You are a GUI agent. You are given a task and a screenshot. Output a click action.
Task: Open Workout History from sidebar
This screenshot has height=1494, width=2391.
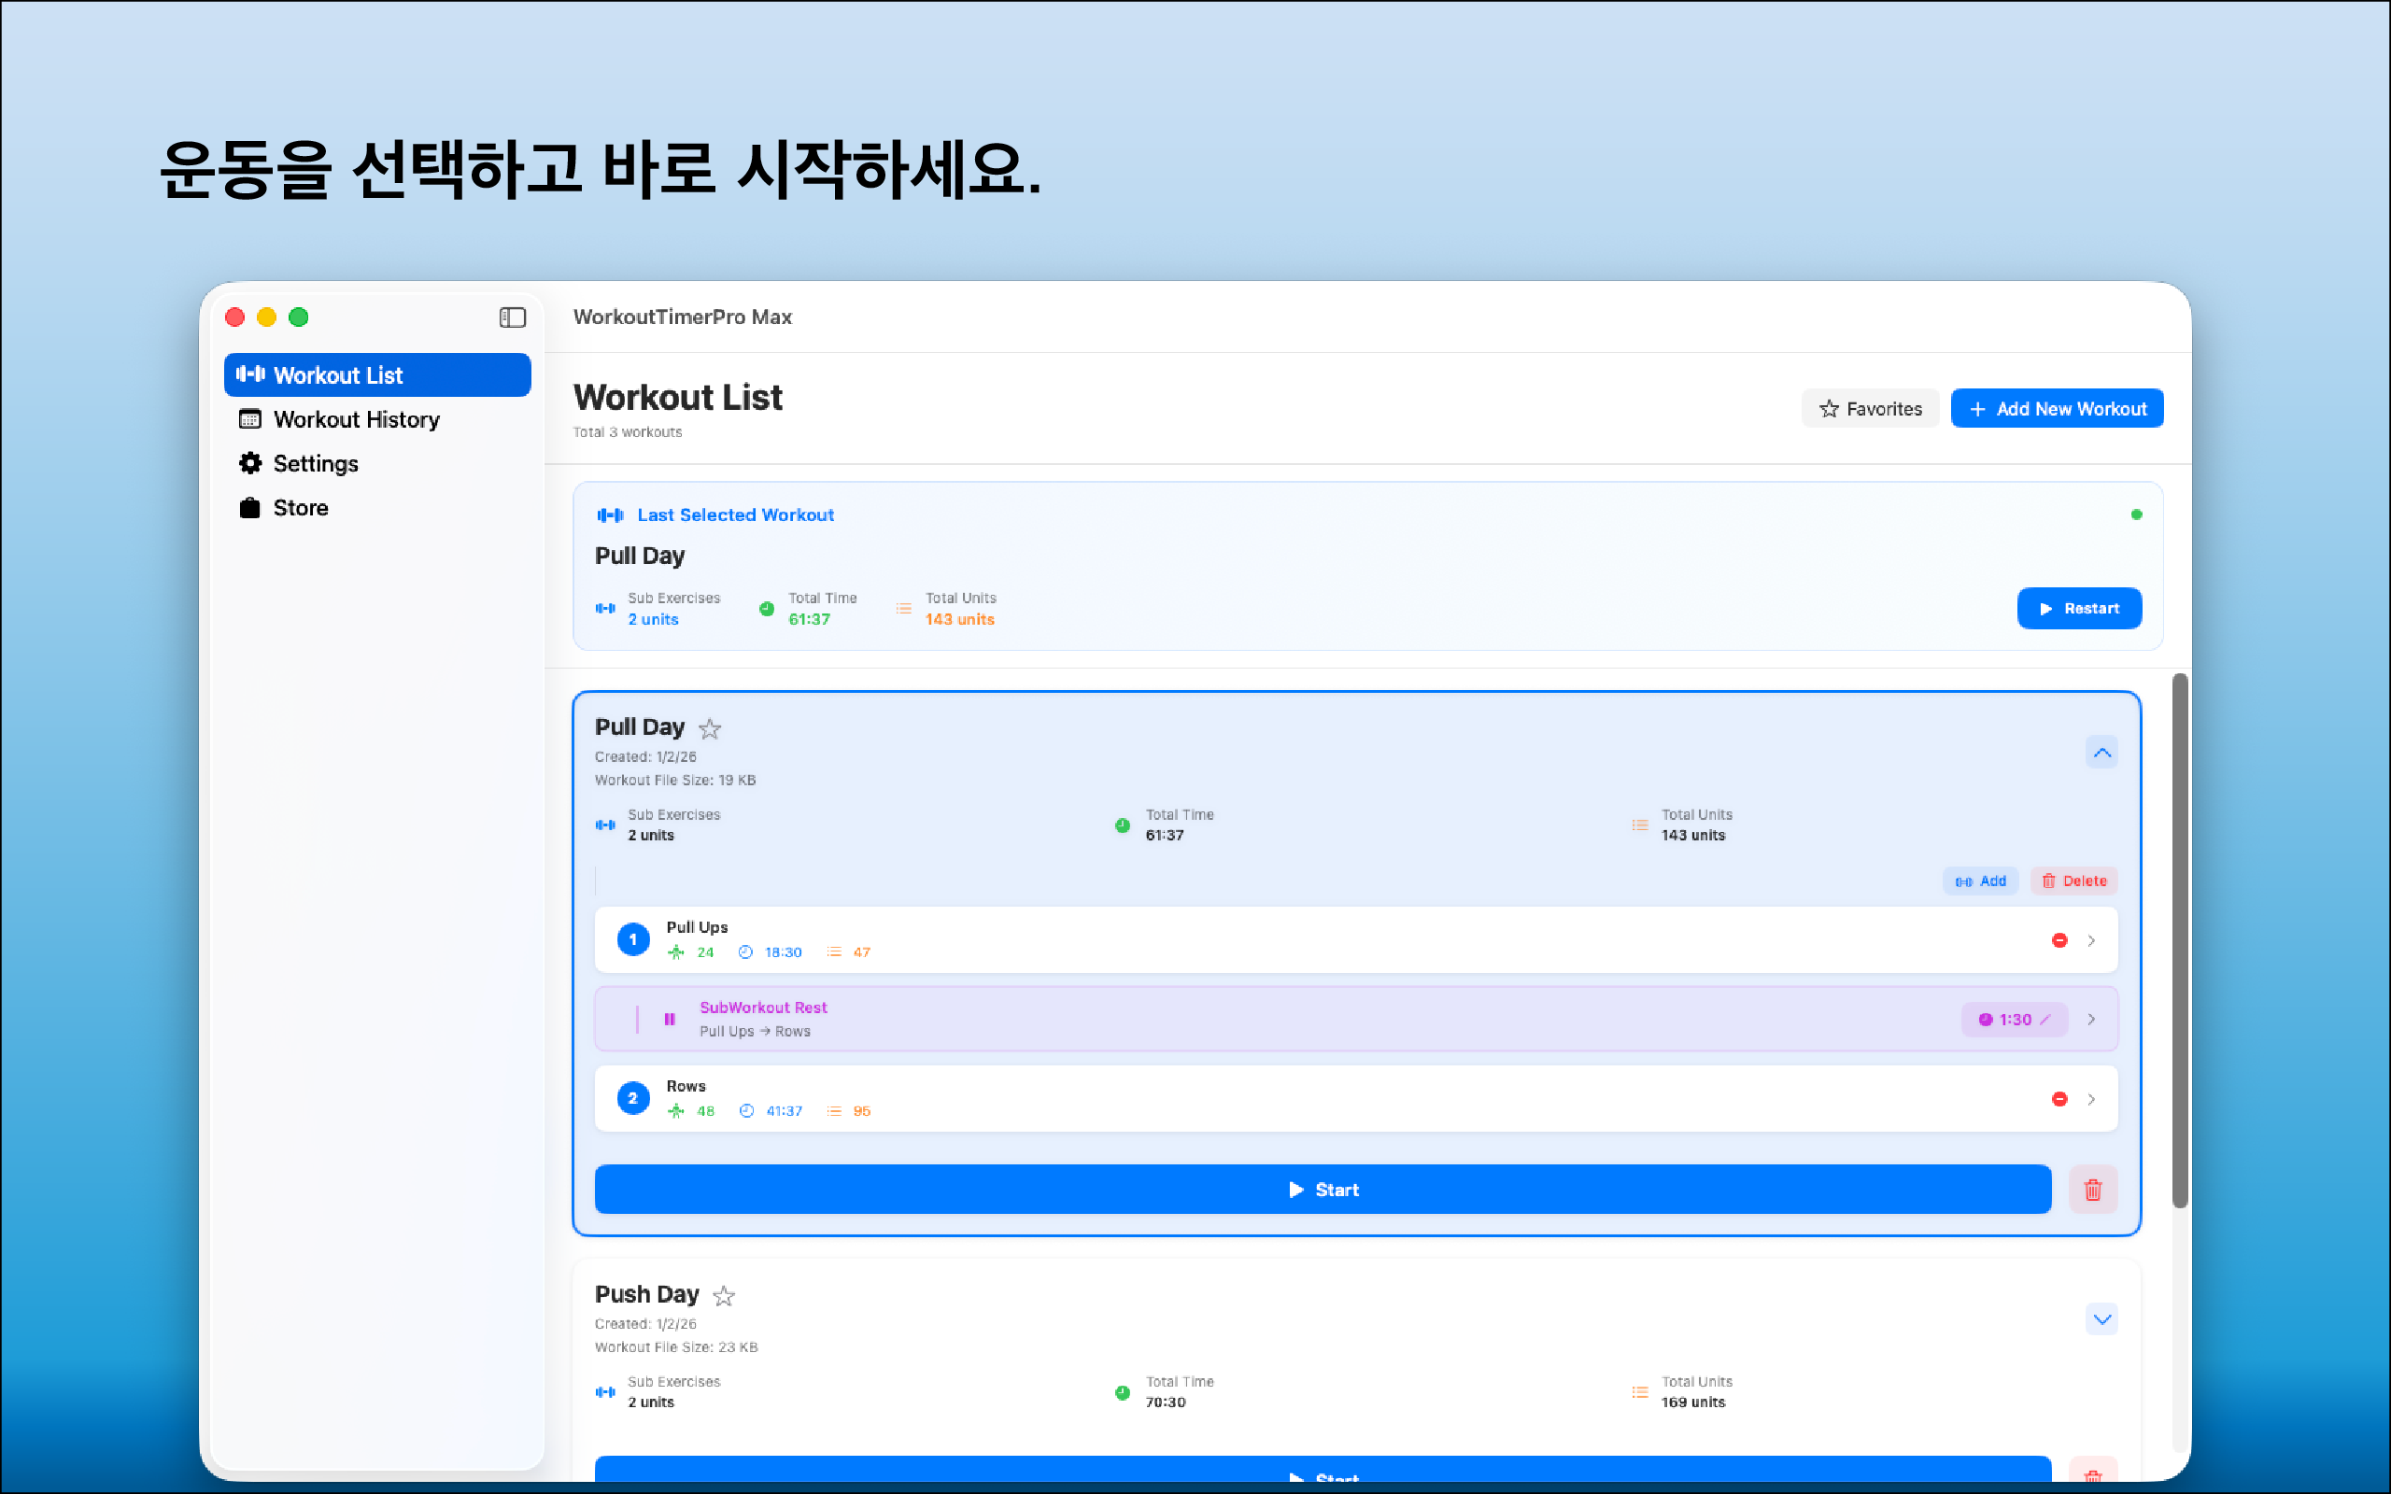356,420
